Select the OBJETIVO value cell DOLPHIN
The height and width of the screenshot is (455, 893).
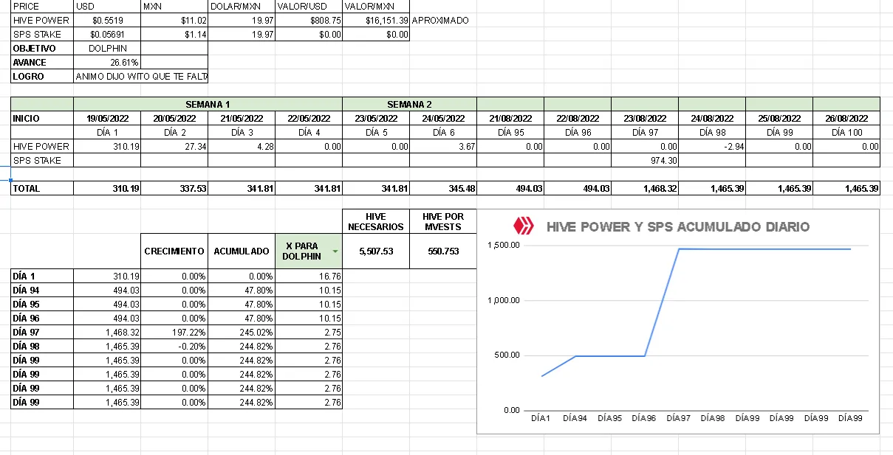click(107, 48)
